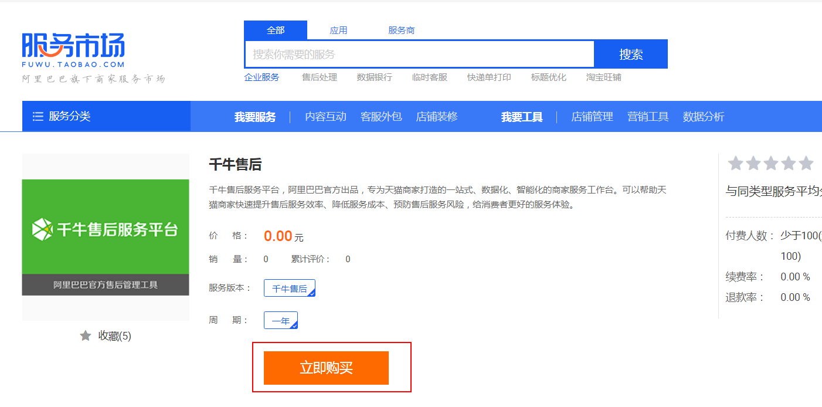The width and height of the screenshot is (822, 407).
Task: Open the 快递单打印 quick link
Action: click(489, 77)
